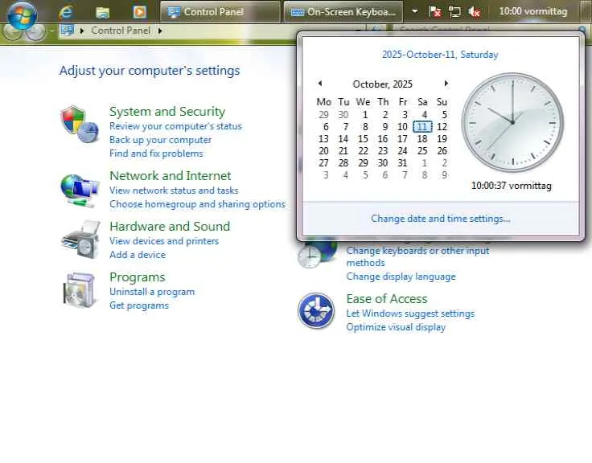Image resolution: width=592 pixels, height=463 pixels.
Task: Open Back up your computer
Action: coord(160,140)
